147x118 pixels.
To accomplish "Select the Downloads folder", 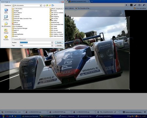I will coord(16,25).
